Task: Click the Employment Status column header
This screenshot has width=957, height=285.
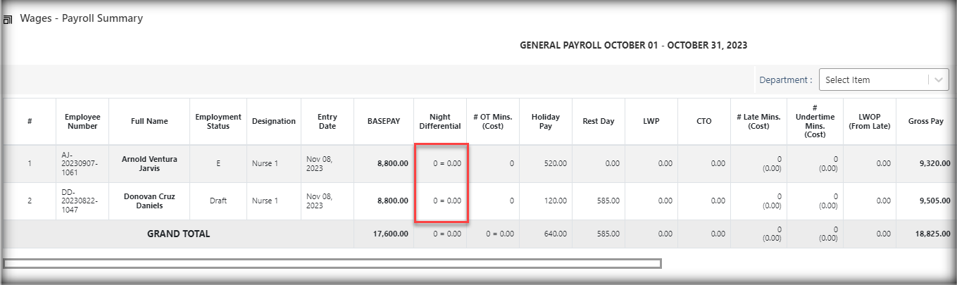Action: click(x=218, y=121)
